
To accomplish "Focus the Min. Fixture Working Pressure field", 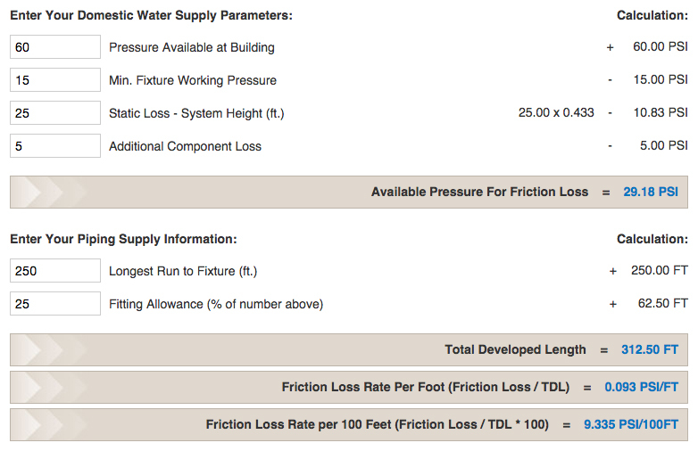I will pos(55,80).
